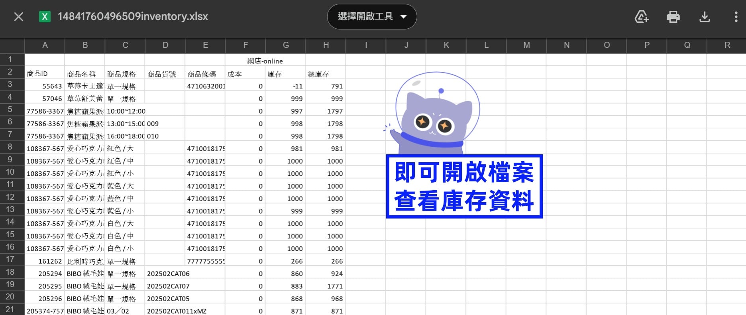The width and height of the screenshot is (746, 315).
Task: Click the green Excel file type icon
Action: click(x=45, y=17)
